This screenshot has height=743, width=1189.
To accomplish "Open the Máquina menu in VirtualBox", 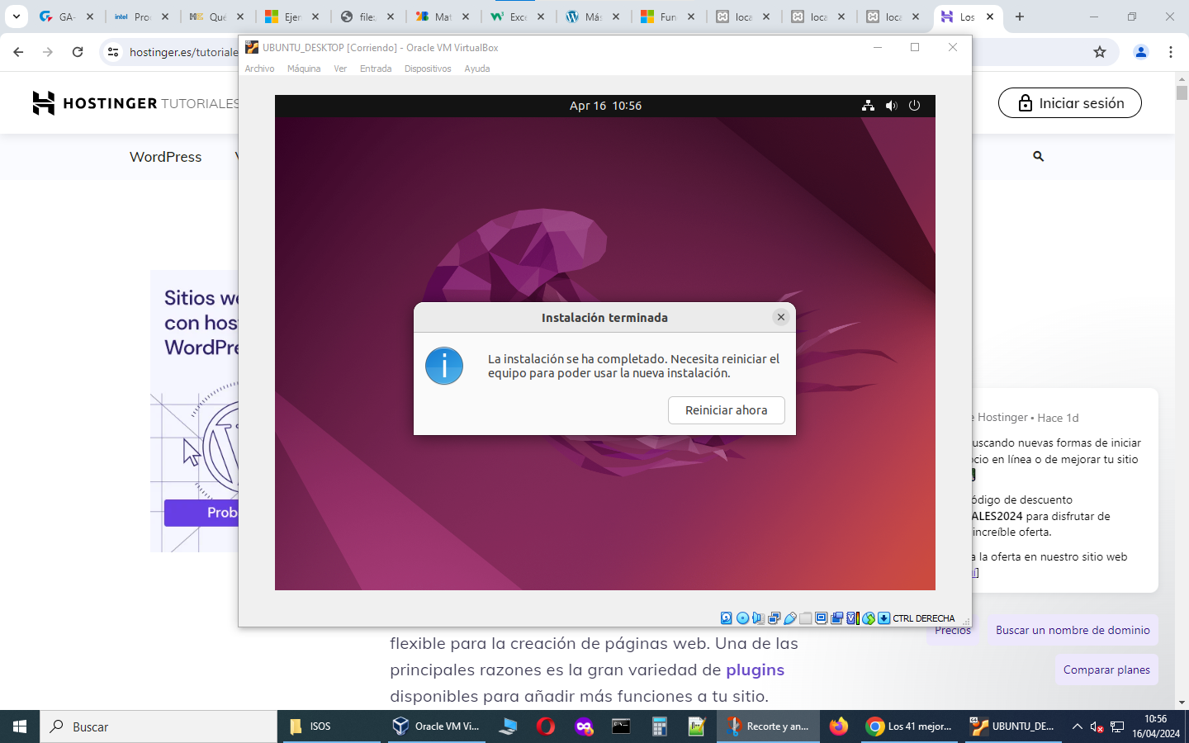I will pyautogui.click(x=304, y=69).
